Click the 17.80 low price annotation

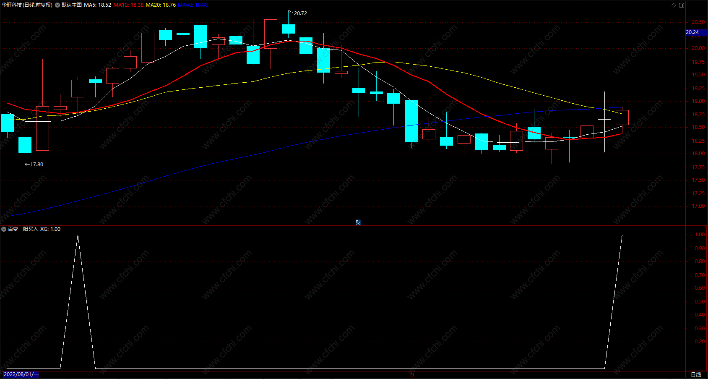(x=36, y=165)
